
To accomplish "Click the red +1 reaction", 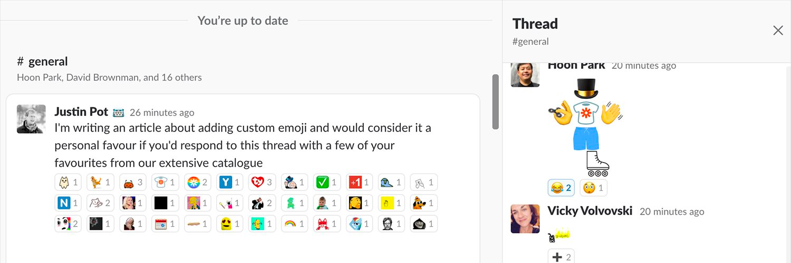I will point(359,183).
